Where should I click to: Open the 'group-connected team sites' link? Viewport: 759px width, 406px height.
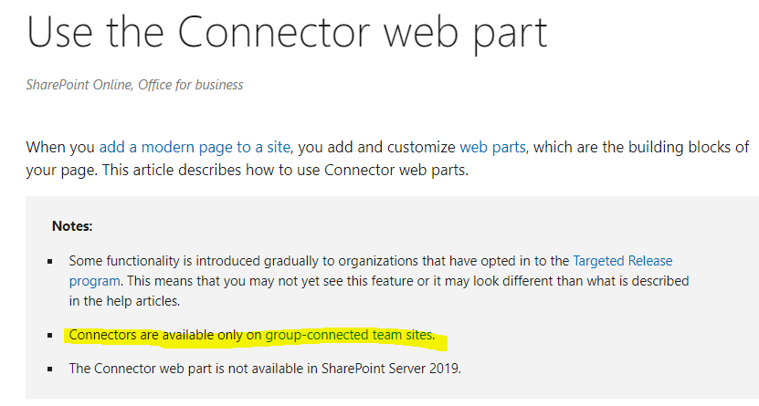point(349,335)
